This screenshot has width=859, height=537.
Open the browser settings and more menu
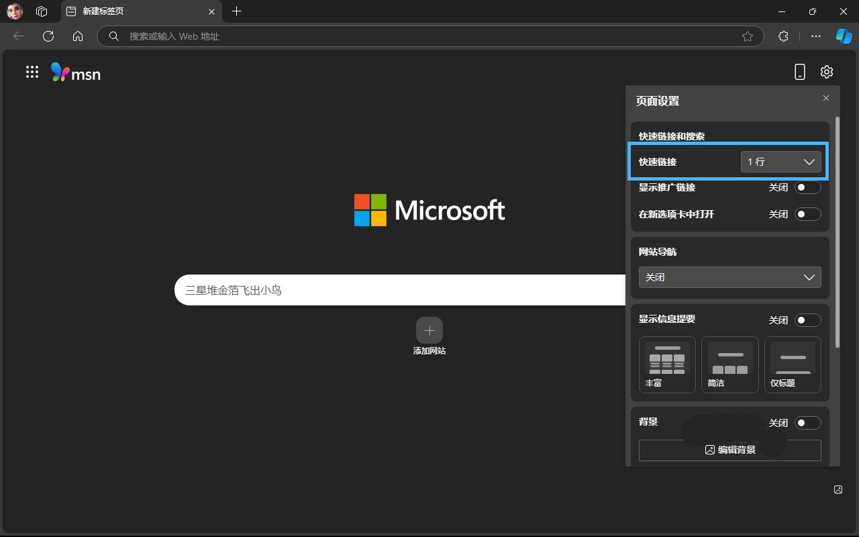point(816,36)
